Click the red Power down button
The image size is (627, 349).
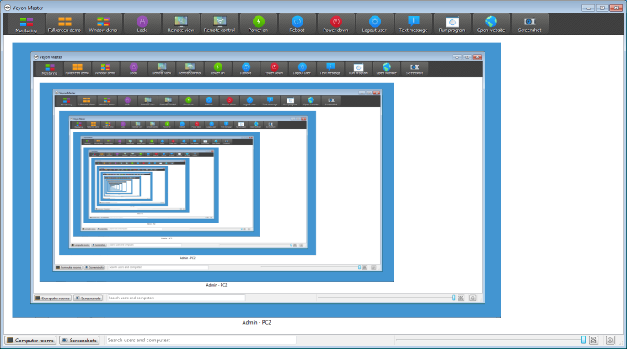(336, 24)
